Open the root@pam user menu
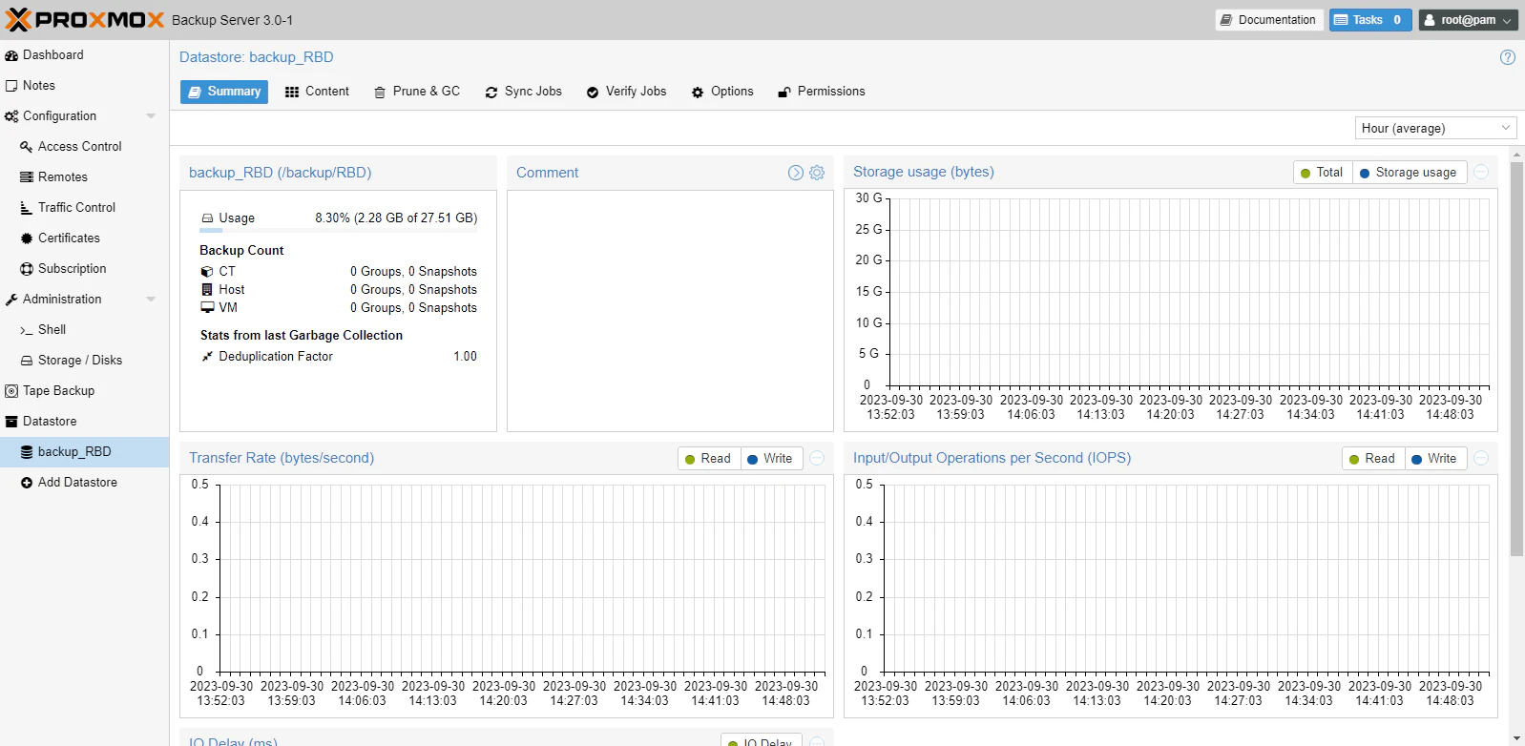The width and height of the screenshot is (1525, 746). tap(1468, 20)
